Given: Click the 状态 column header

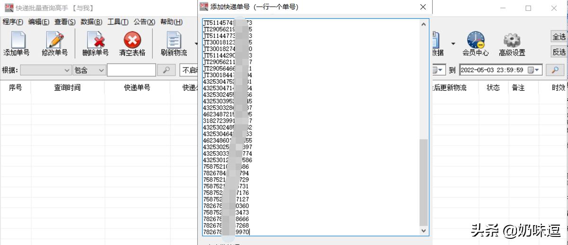Looking at the screenshot, I should tap(493, 87).
